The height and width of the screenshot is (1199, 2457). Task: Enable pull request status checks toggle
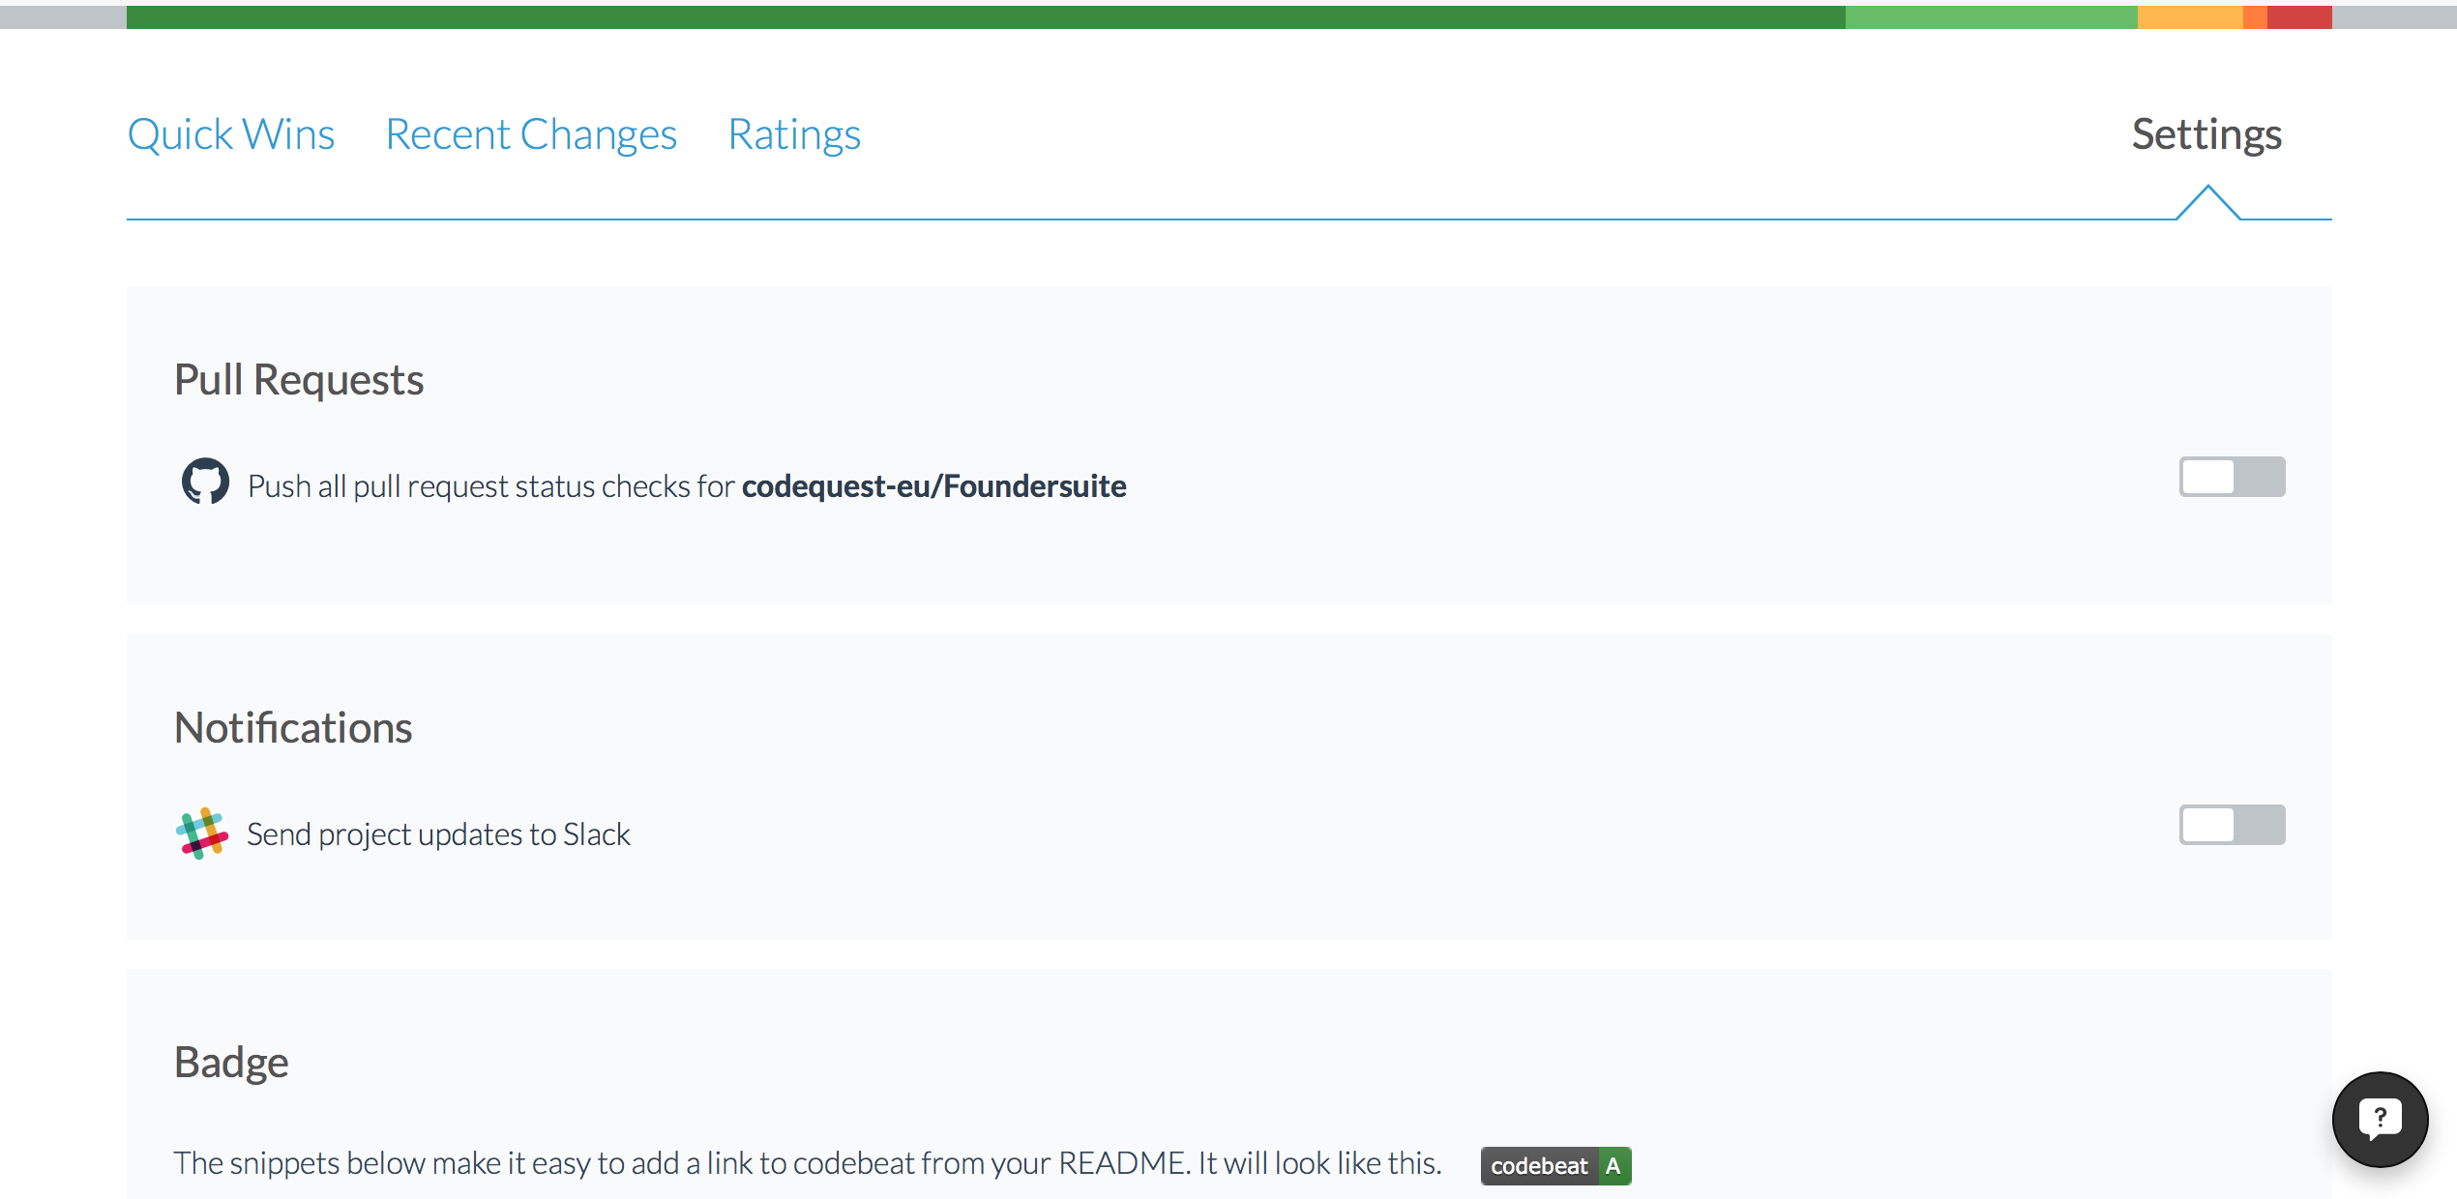point(2231,478)
